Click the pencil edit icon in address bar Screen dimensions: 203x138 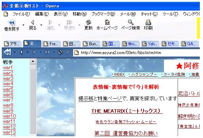(68, 52)
